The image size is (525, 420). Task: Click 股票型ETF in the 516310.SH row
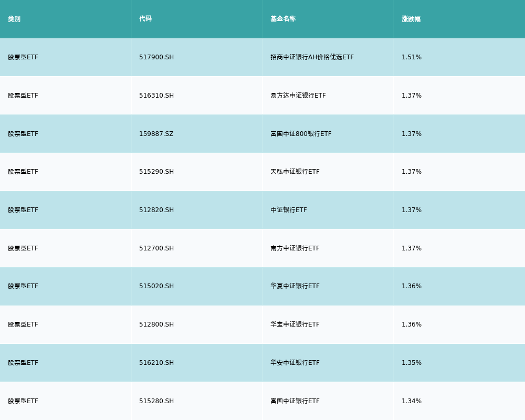[x=23, y=96]
